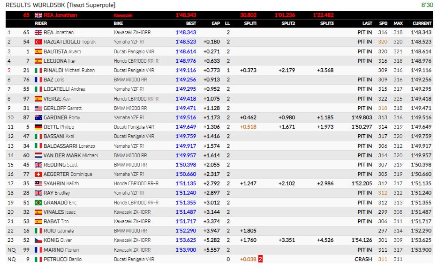
Task: Click the BIKE column header
Action: pyautogui.click(x=118, y=23)
